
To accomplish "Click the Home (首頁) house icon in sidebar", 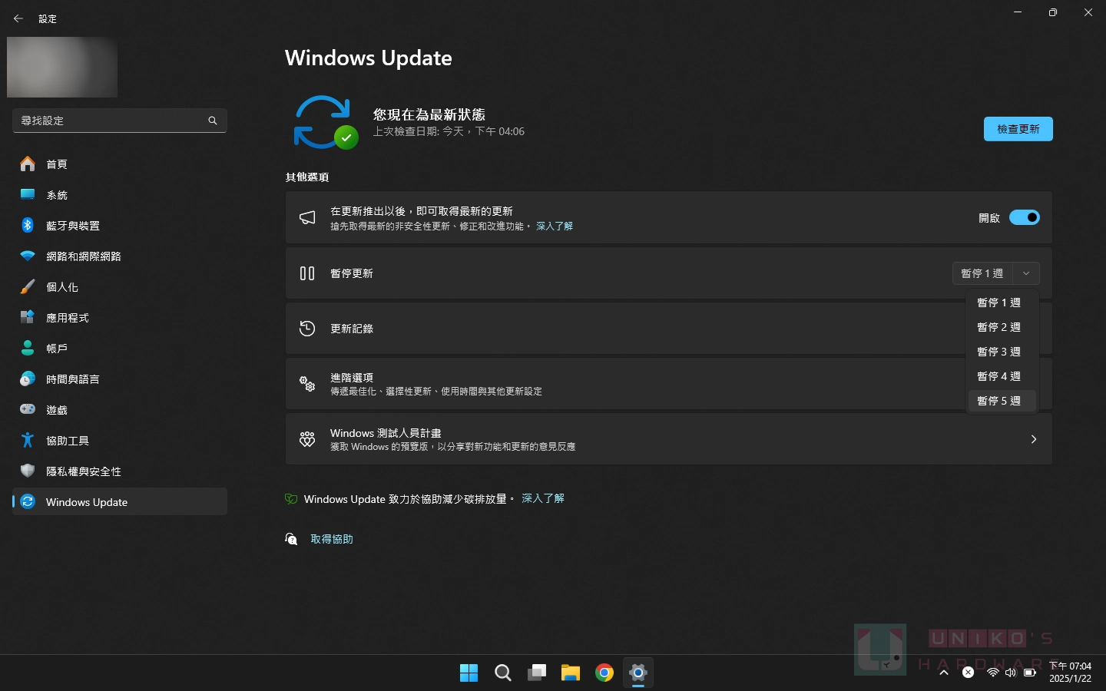I will click(x=28, y=164).
